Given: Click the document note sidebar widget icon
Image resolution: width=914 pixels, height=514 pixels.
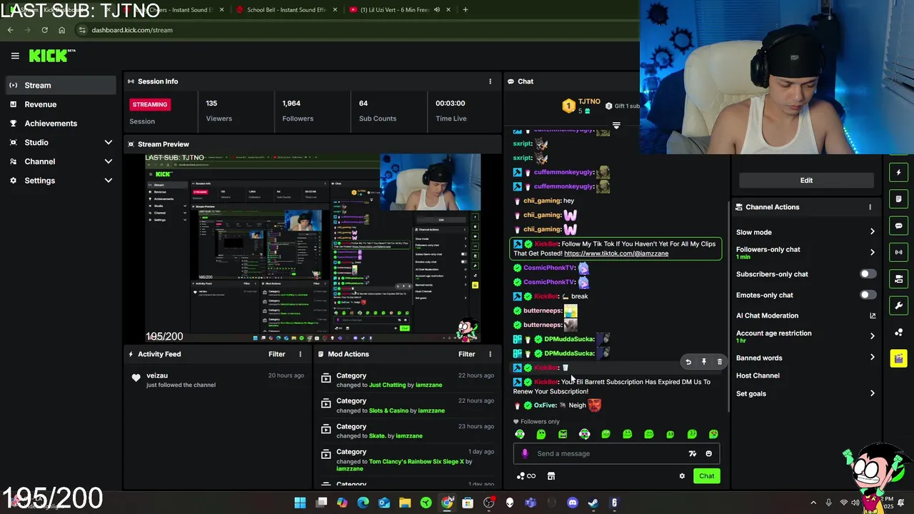Looking at the screenshot, I should (898, 198).
